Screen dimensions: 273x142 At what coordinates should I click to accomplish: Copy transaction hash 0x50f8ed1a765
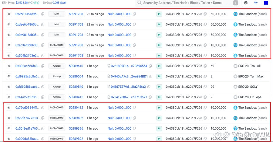pos(43,128)
